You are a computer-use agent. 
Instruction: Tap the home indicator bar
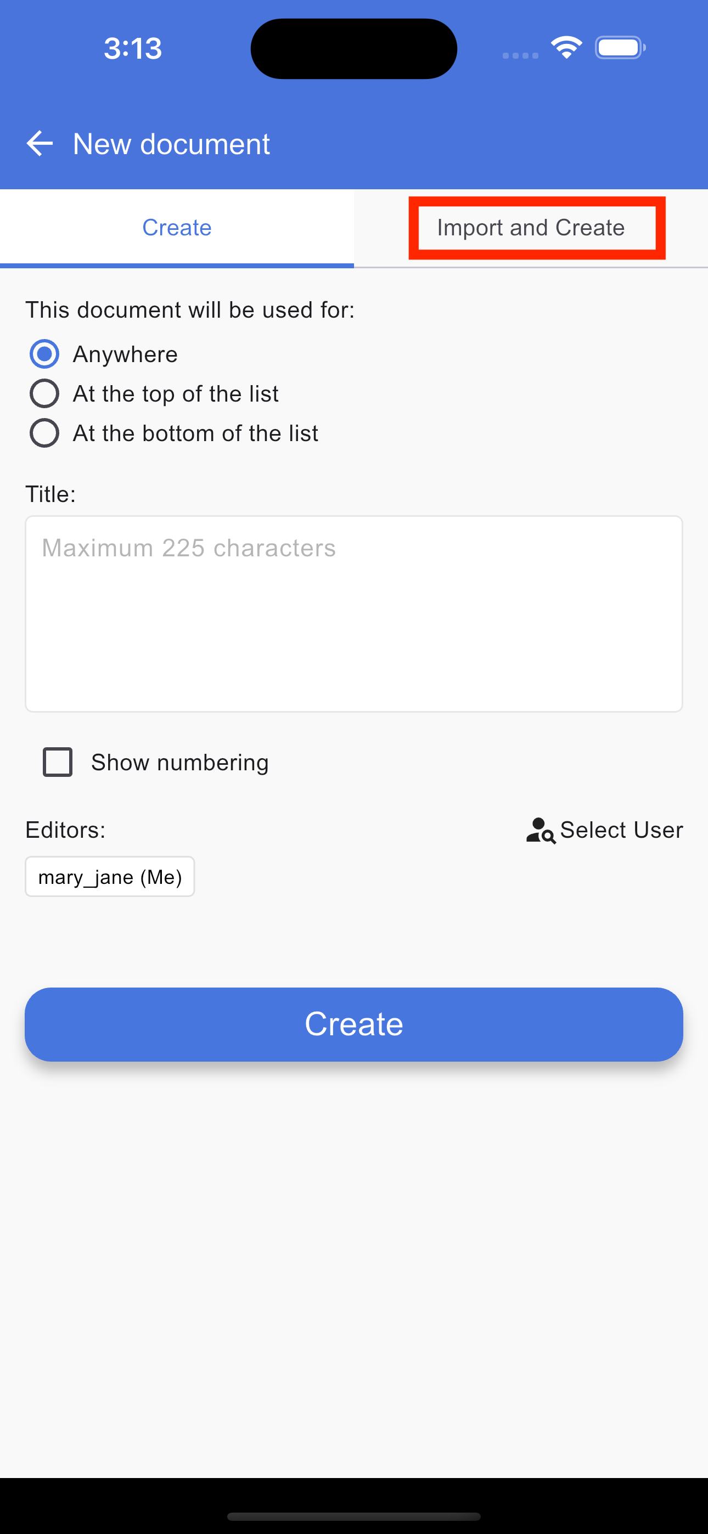(x=354, y=1516)
